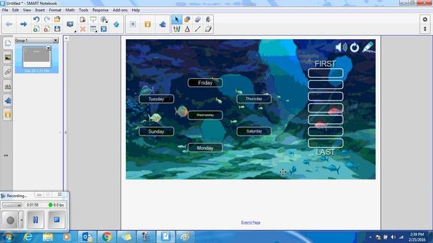Open the File menu

coord(5,10)
